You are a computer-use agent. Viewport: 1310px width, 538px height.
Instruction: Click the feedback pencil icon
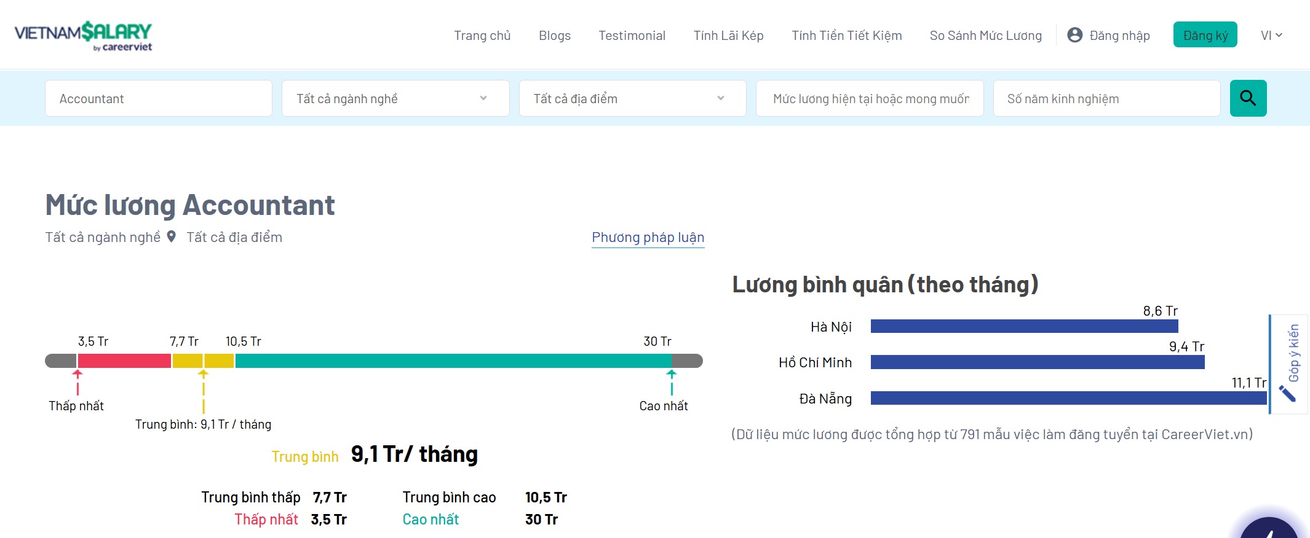(1287, 394)
